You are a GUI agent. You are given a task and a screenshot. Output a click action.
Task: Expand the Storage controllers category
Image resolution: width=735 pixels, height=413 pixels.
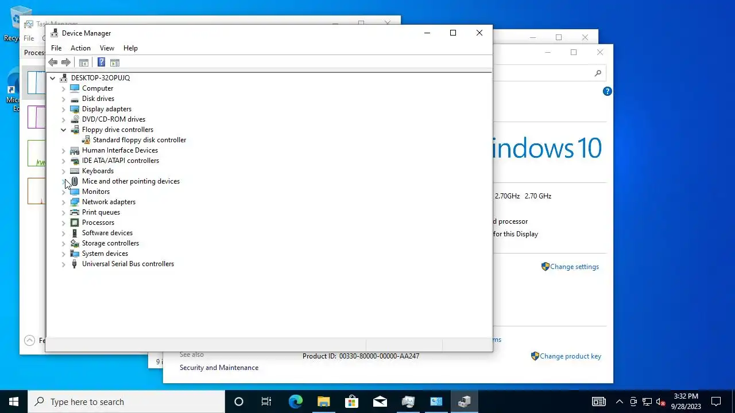coord(64,243)
